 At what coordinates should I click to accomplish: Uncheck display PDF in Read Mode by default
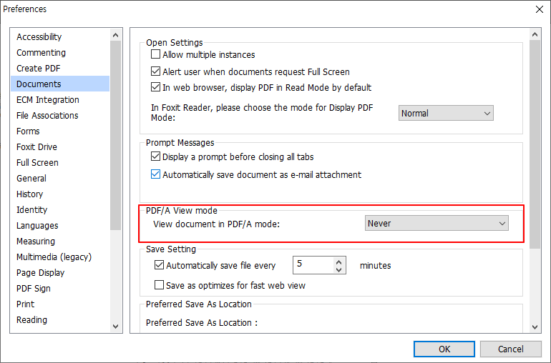[x=155, y=86]
